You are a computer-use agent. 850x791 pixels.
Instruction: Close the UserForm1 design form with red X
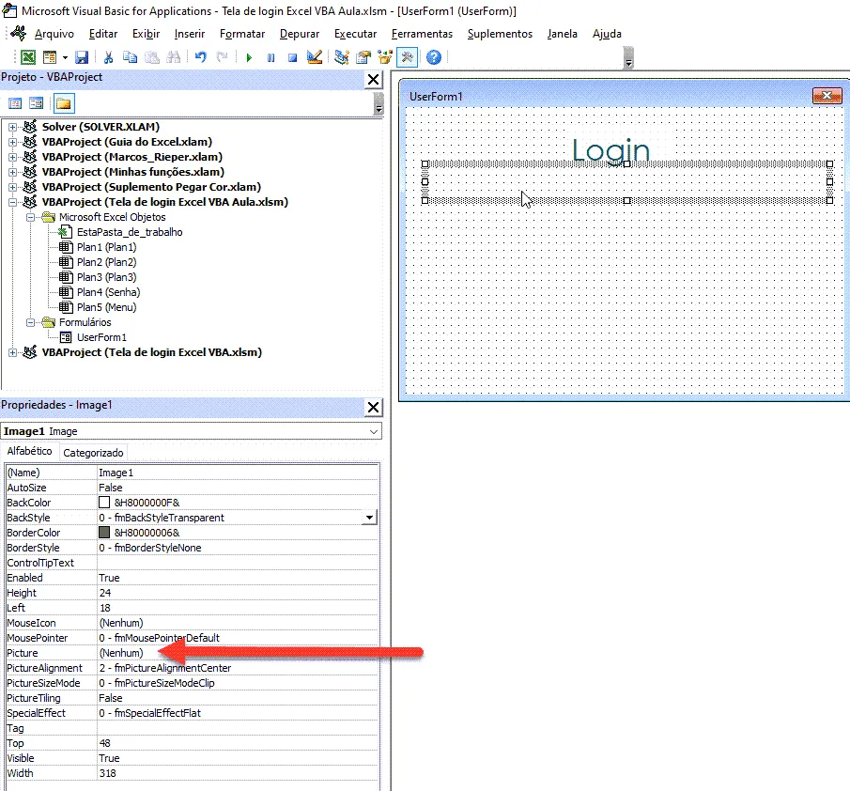tap(827, 96)
